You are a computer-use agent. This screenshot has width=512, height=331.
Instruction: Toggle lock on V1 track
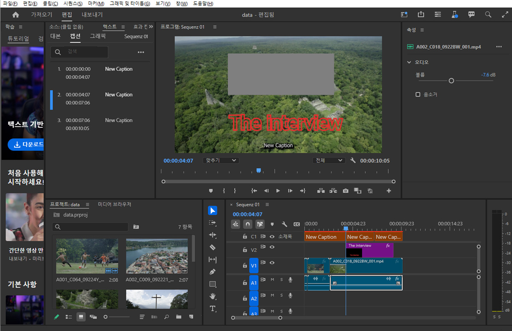pyautogui.click(x=245, y=266)
